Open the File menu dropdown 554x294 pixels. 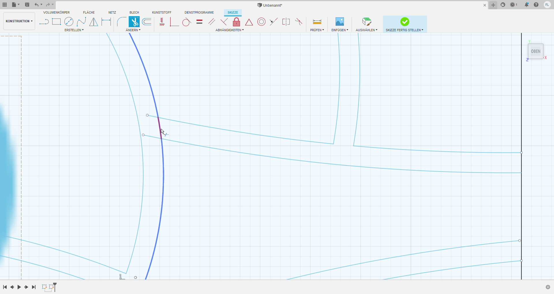[16, 5]
